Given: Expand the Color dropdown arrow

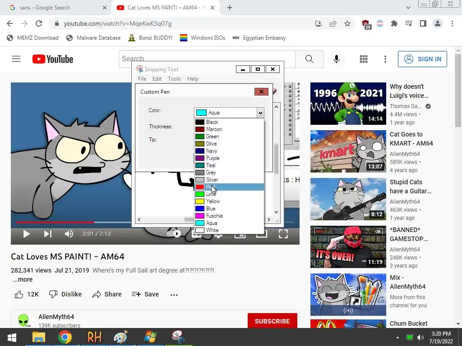Looking at the screenshot, I should click(x=260, y=113).
